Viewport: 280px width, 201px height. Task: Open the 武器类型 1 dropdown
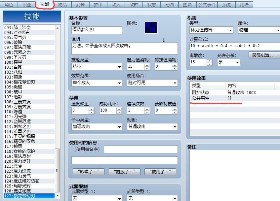pyautogui.click(x=97, y=198)
